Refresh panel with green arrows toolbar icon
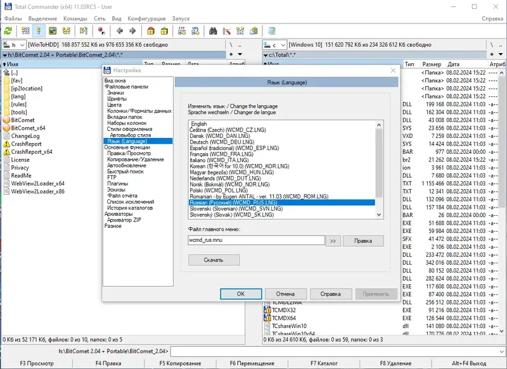Image resolution: width=507 pixels, height=369 pixels. pyautogui.click(x=8, y=31)
